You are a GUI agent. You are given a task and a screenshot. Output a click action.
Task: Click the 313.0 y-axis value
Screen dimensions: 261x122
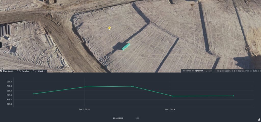click(9, 104)
